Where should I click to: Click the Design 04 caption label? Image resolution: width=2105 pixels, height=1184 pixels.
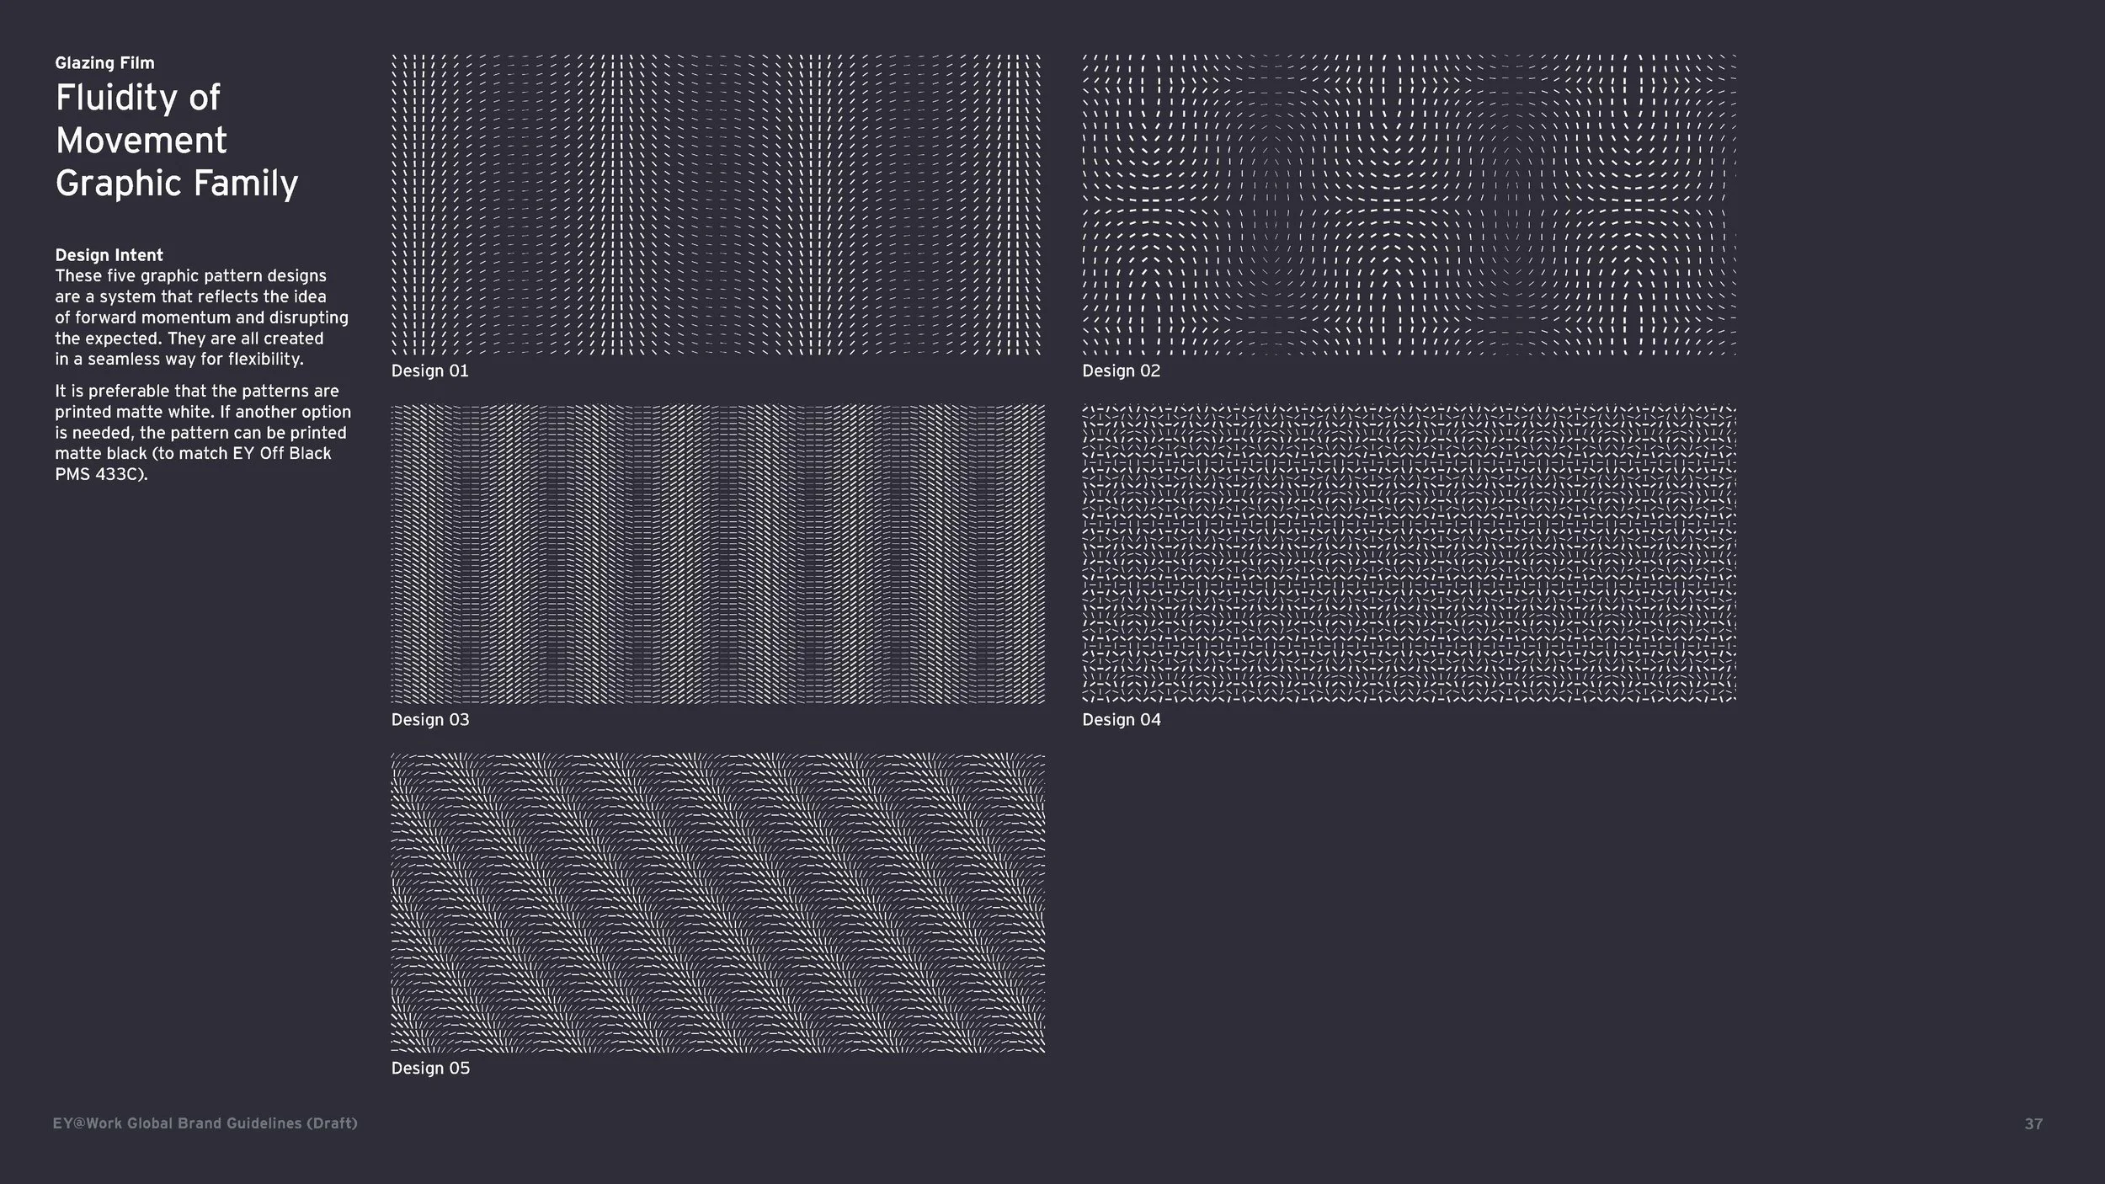1121,720
